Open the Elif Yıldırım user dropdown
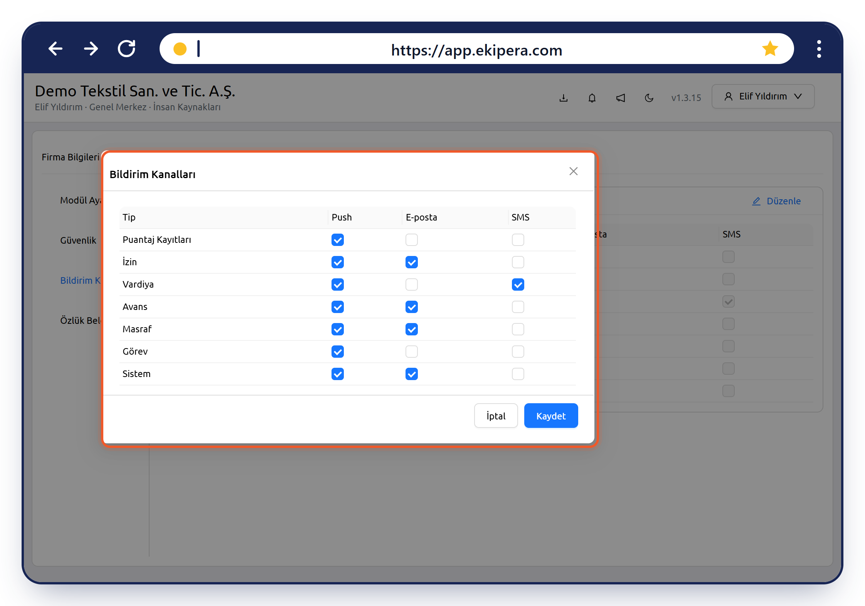 click(x=763, y=96)
